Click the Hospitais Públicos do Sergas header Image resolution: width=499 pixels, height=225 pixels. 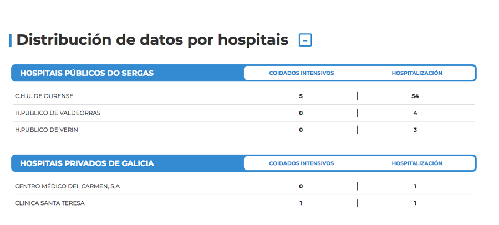pos(87,73)
